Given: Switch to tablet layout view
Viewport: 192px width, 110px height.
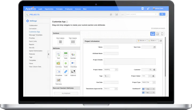Looking at the screenshot, I should point(157,34).
